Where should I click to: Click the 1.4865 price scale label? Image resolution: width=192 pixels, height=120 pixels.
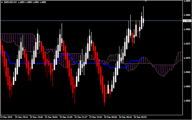click(187, 72)
